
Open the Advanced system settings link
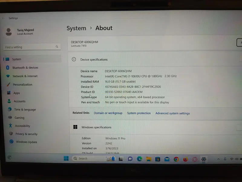click(172, 113)
